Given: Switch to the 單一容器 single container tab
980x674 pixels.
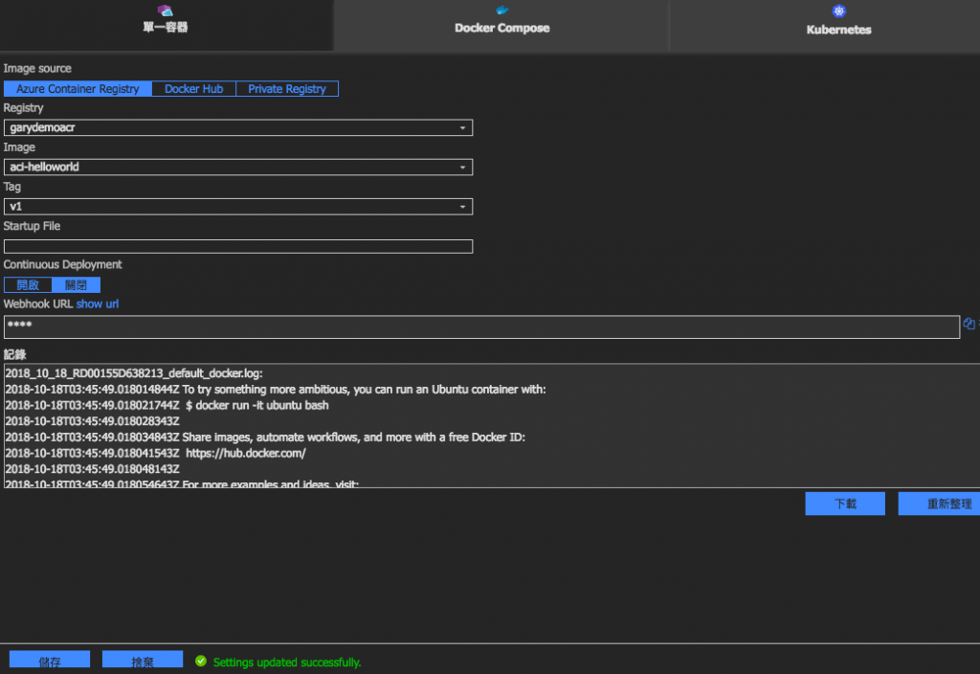Looking at the screenshot, I should coord(166,25).
